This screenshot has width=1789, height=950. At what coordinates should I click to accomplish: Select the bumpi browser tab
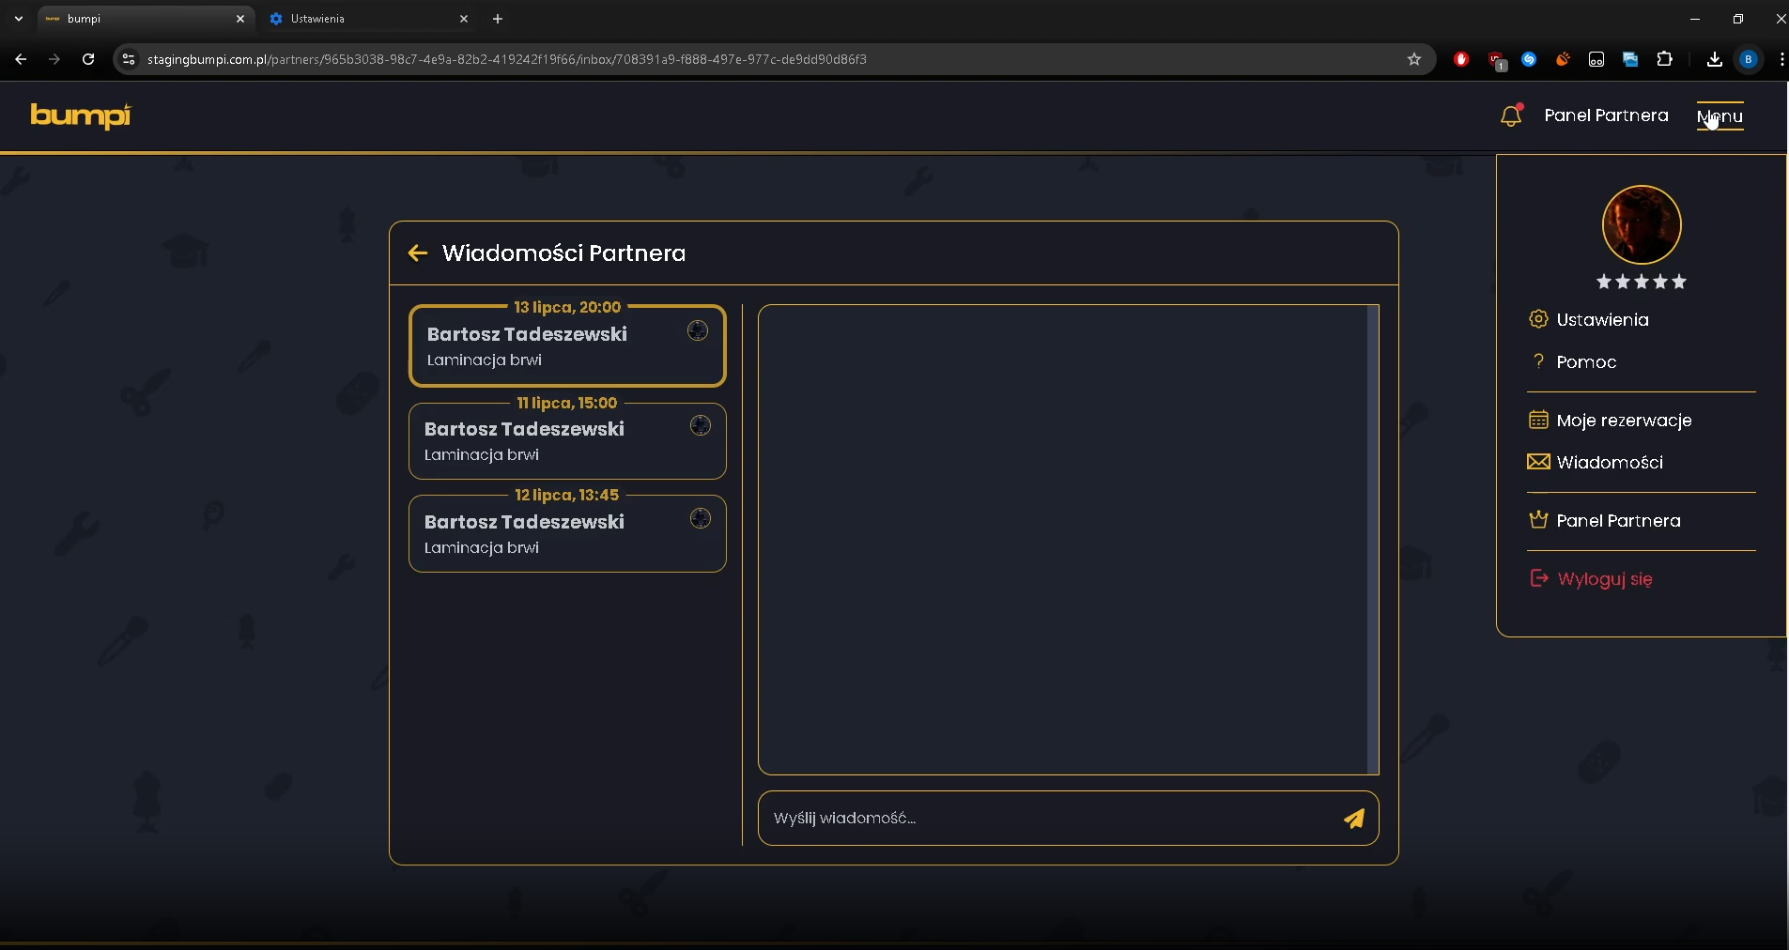click(x=146, y=19)
